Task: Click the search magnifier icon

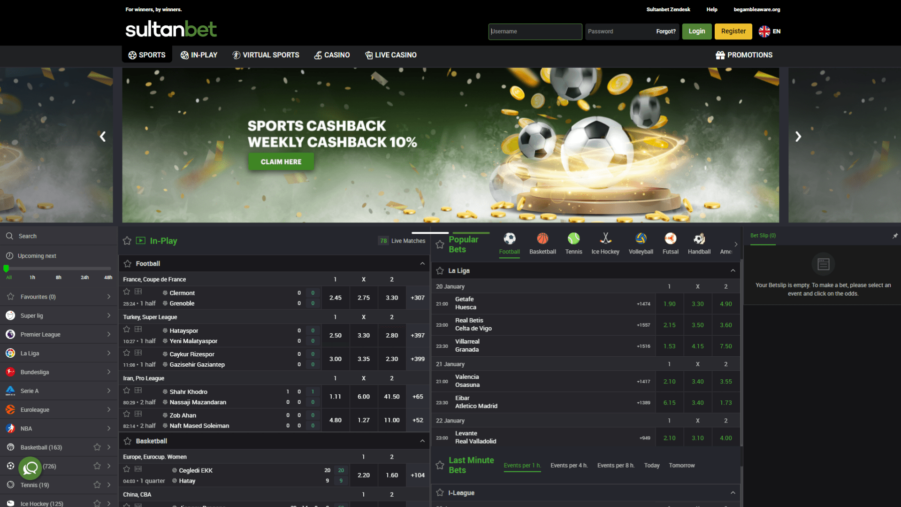Action: click(x=9, y=236)
